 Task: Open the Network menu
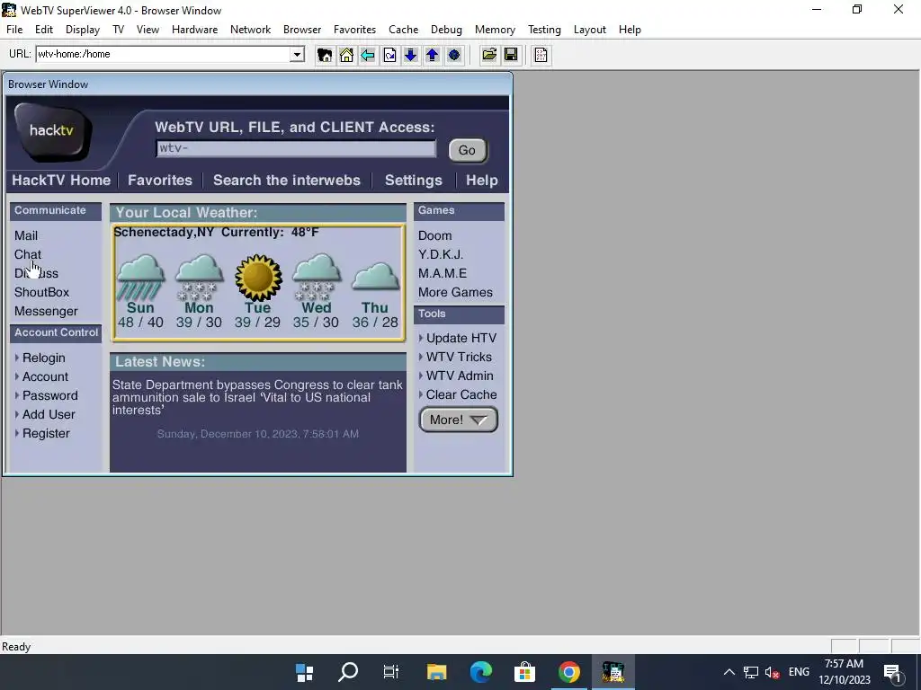(x=250, y=30)
